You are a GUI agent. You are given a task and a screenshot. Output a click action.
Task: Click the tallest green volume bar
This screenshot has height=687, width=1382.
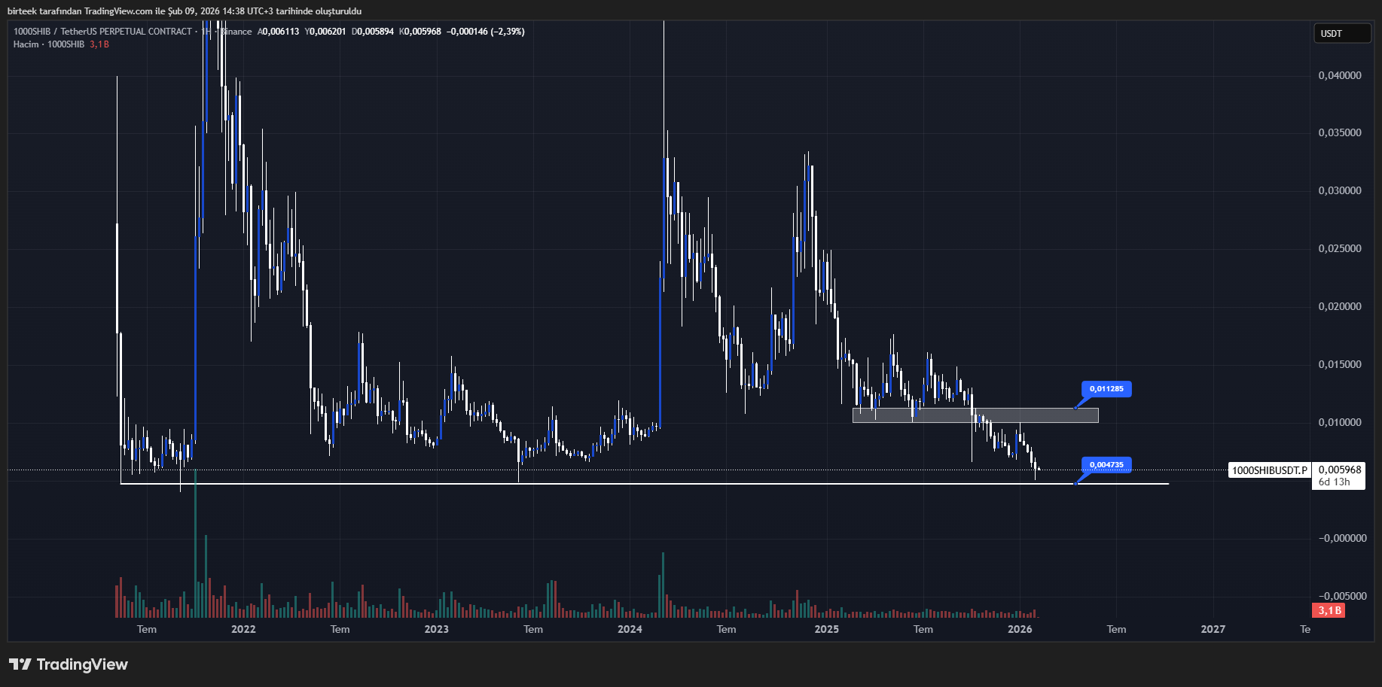[x=196, y=542]
